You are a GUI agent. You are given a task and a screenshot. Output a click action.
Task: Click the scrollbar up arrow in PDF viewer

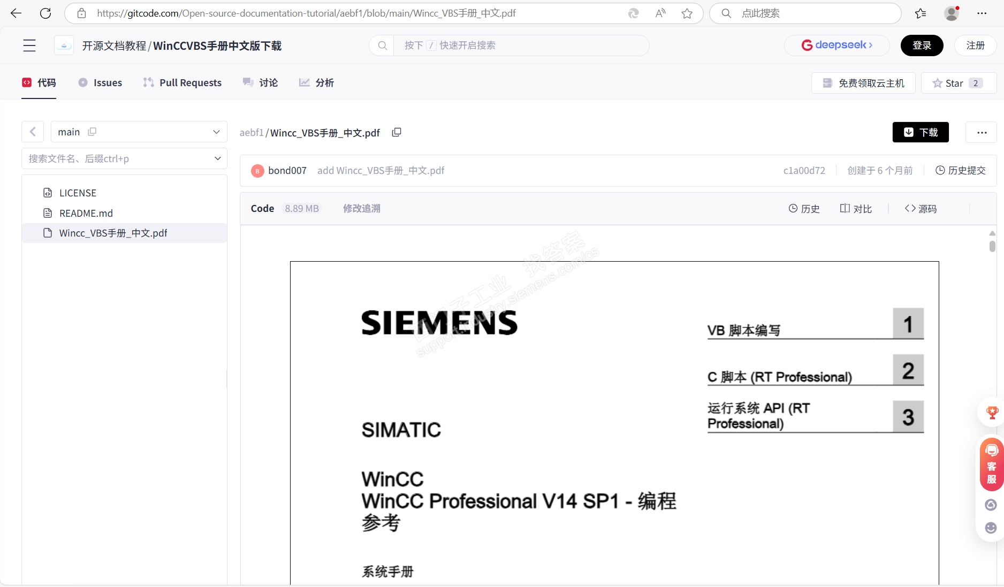[x=992, y=233]
